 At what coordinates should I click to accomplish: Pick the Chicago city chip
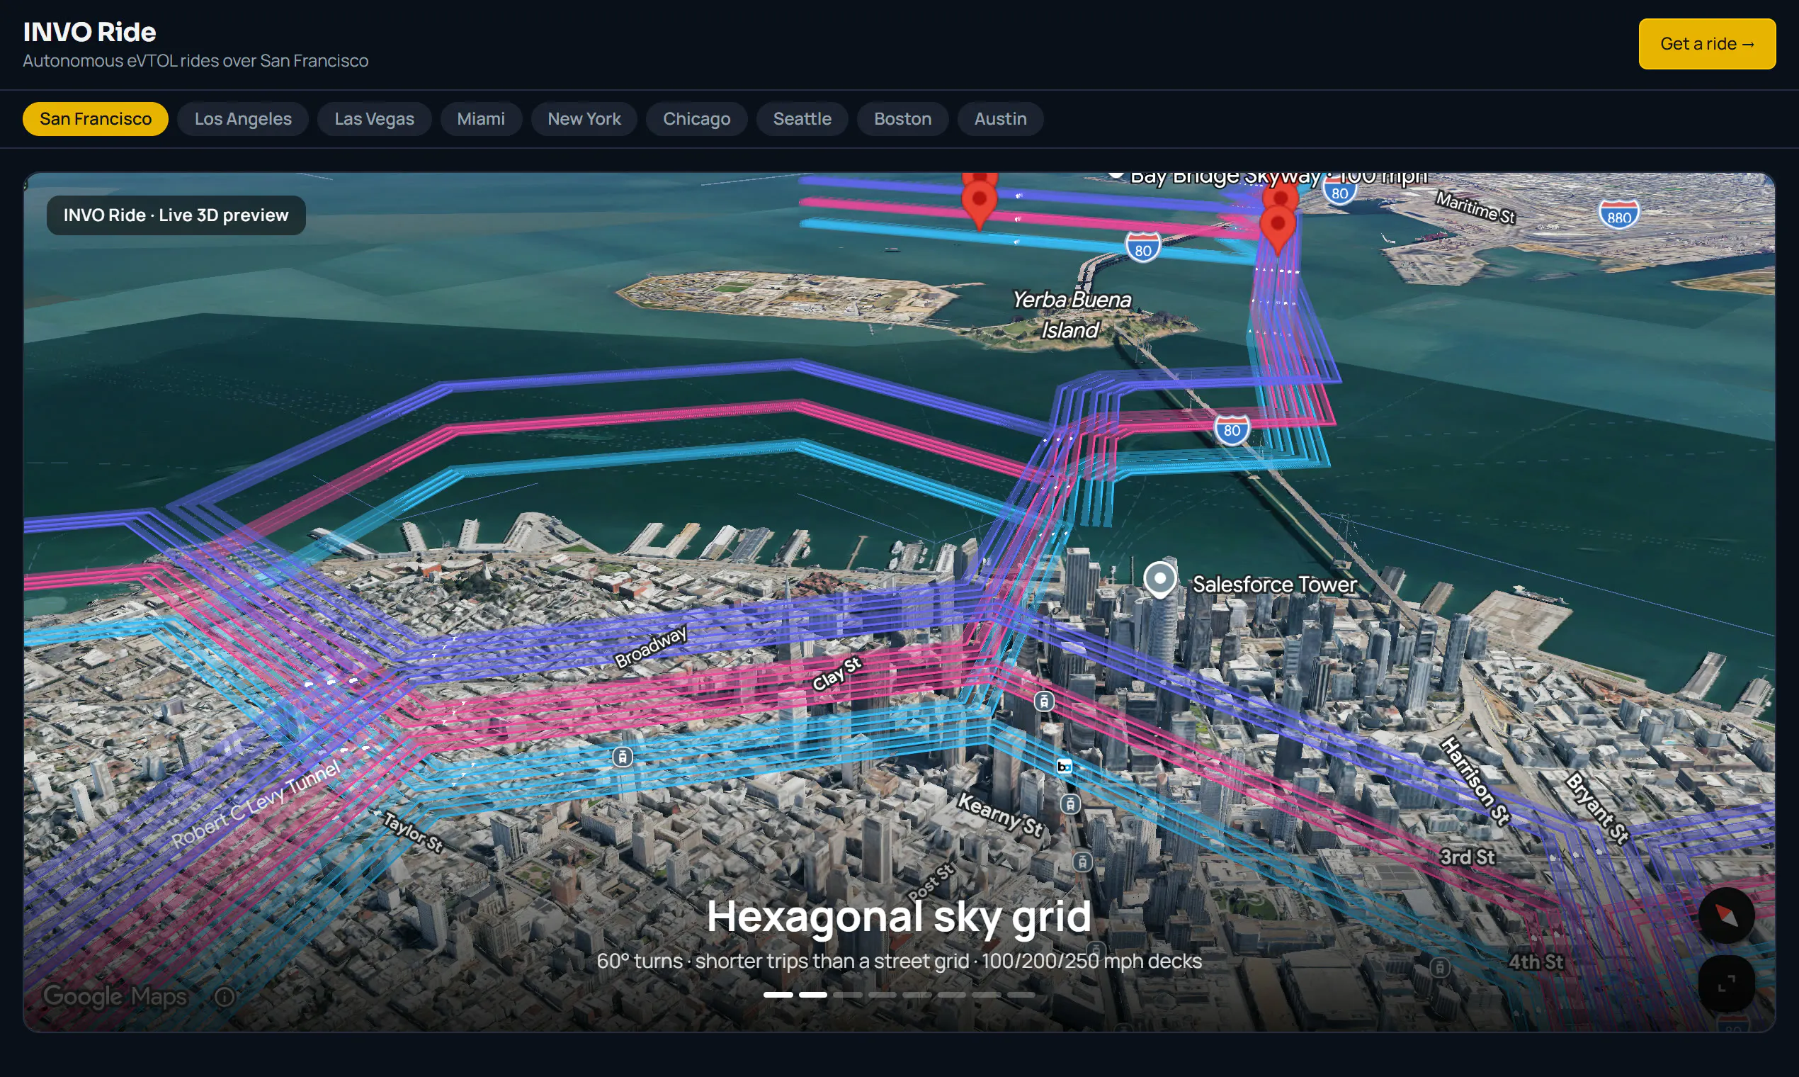696,119
